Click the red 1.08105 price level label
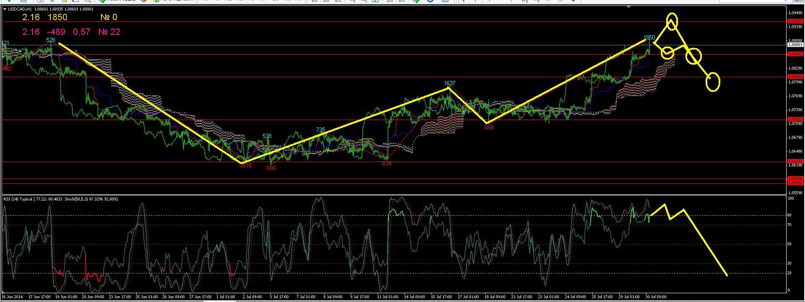This screenshot has height=302, width=805. (x=795, y=77)
